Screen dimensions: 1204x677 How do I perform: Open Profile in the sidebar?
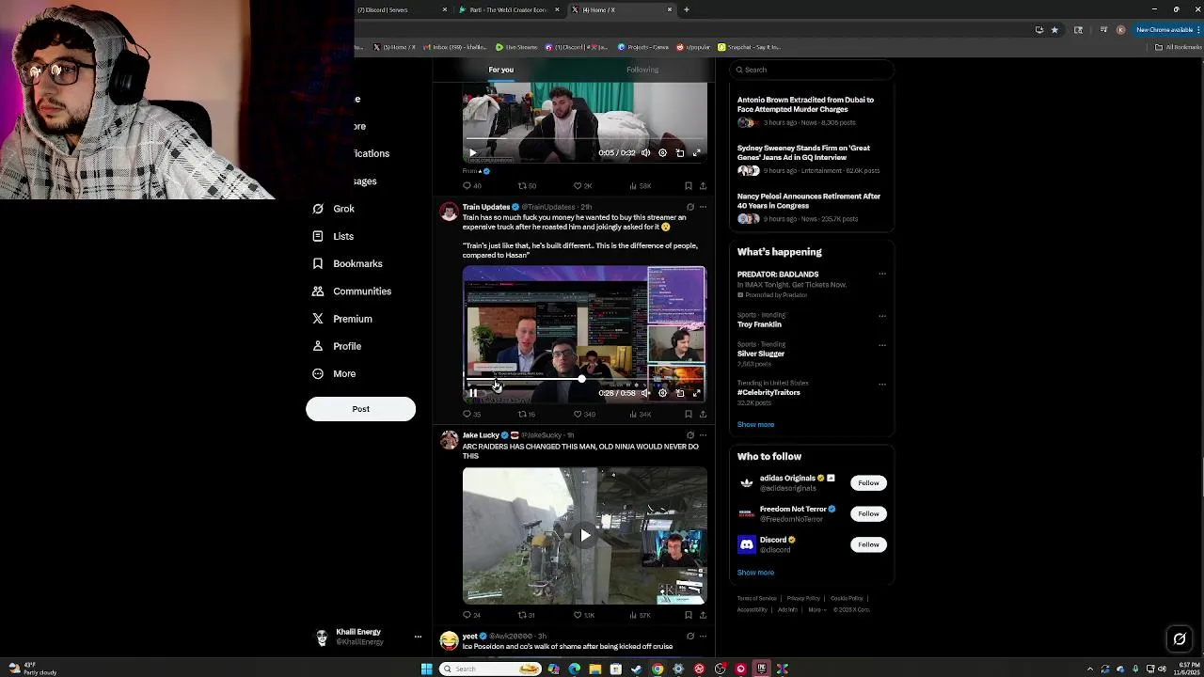tap(337, 346)
